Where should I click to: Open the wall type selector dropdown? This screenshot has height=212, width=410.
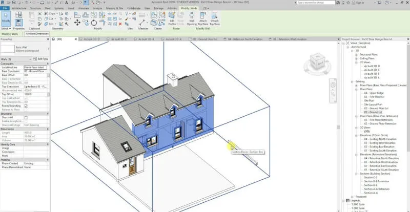(48, 49)
